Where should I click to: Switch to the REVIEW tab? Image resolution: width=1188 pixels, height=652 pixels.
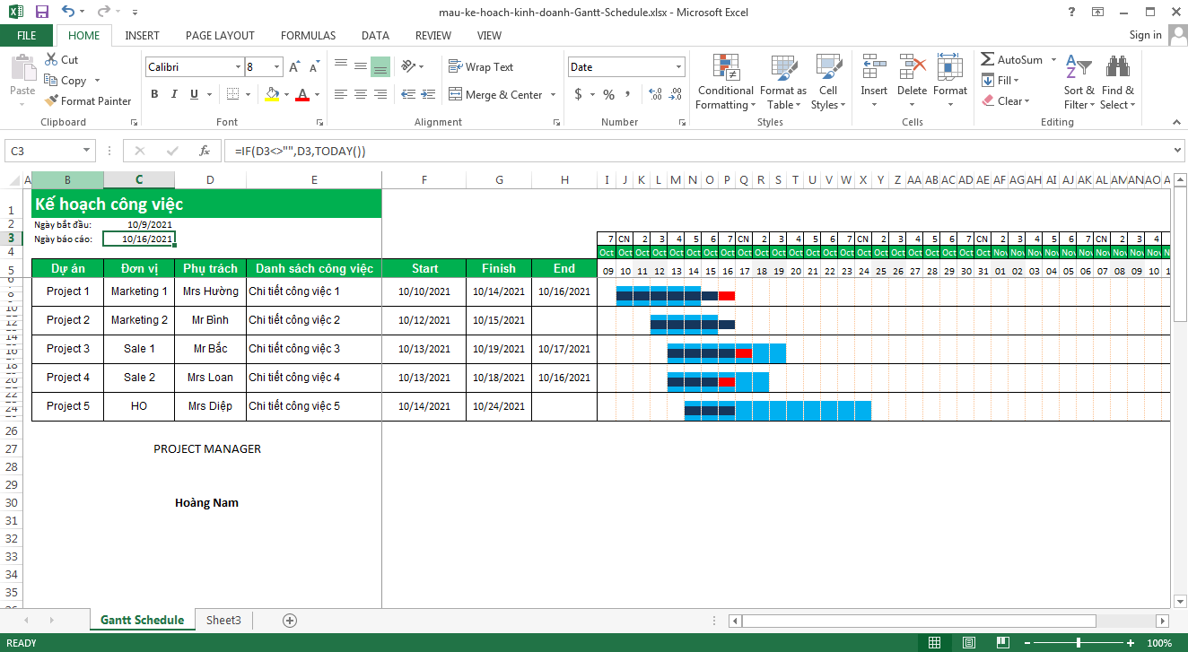pyautogui.click(x=433, y=36)
